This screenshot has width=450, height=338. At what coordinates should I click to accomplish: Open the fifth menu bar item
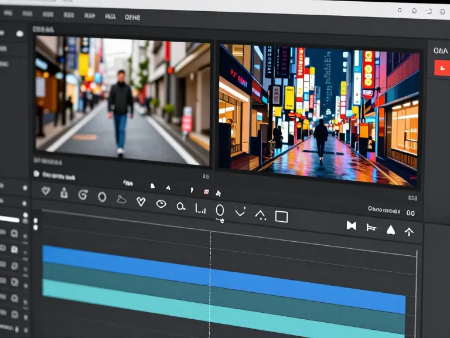(x=90, y=15)
